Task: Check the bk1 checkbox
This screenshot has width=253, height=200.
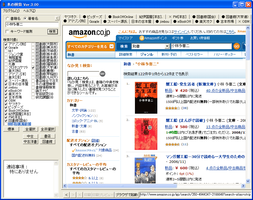Action: click(6, 51)
